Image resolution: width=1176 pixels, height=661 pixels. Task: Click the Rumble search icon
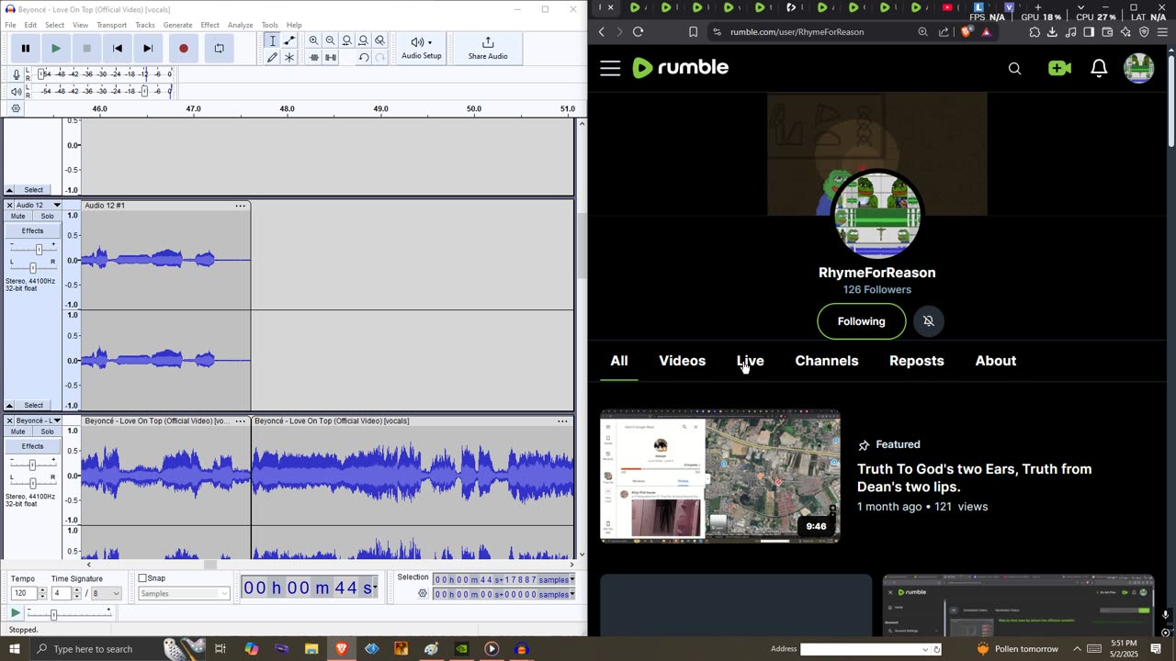pos(1014,68)
